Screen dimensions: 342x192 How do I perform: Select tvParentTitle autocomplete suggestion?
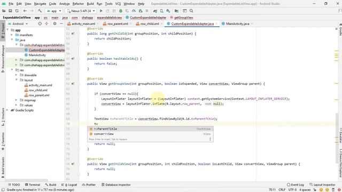pyautogui.click(x=150, y=129)
